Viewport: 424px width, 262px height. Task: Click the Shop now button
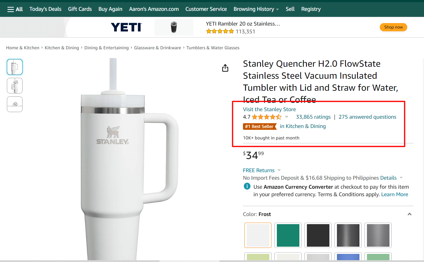(x=393, y=27)
